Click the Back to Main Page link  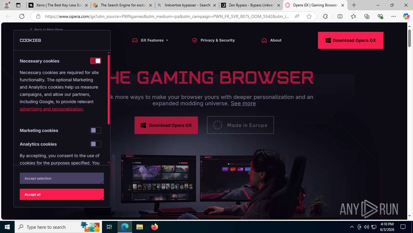47,29
